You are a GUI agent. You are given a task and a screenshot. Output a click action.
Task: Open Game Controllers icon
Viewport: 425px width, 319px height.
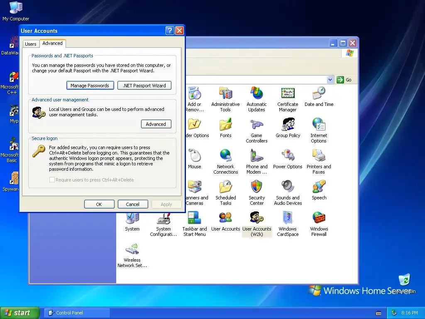(256, 130)
